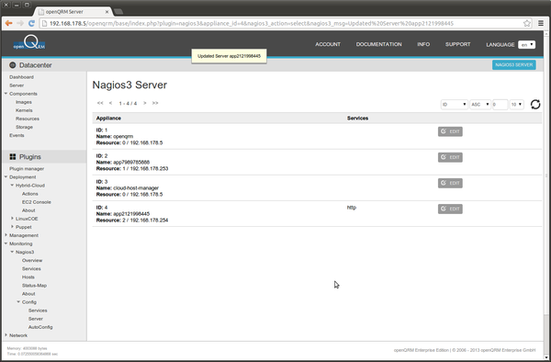The height and width of the screenshot is (362, 551).
Task: Close the openQRM Server browser tab
Action: [x=107, y=12]
